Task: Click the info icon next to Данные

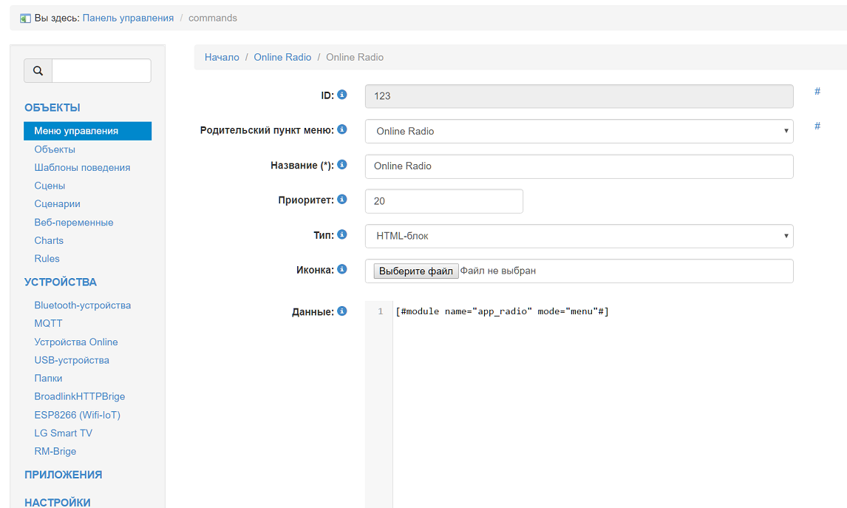Action: 342,311
